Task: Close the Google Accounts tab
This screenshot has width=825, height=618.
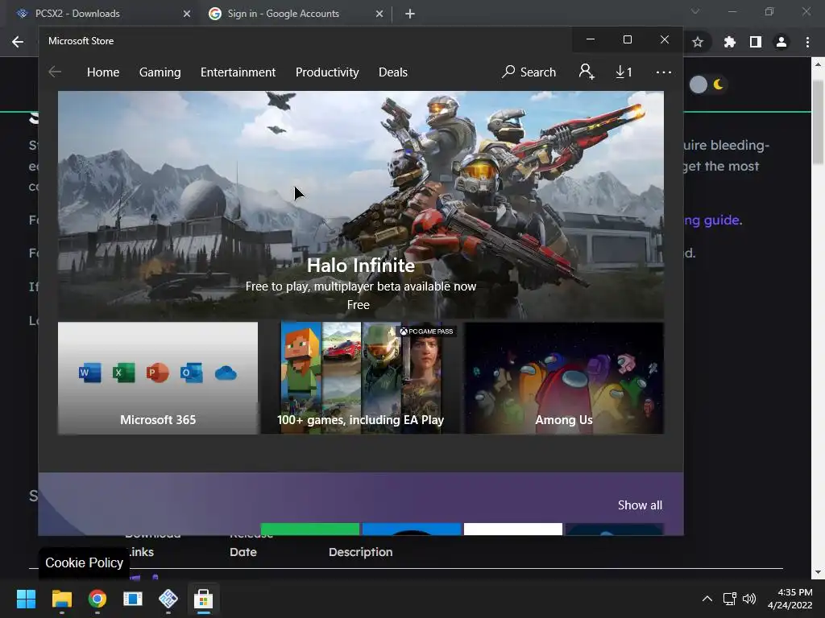Action: point(379,14)
